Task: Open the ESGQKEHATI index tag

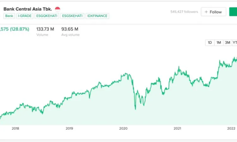Action: point(47,16)
